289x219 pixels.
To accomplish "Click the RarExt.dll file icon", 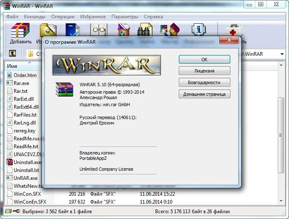I will [x=10, y=99].
